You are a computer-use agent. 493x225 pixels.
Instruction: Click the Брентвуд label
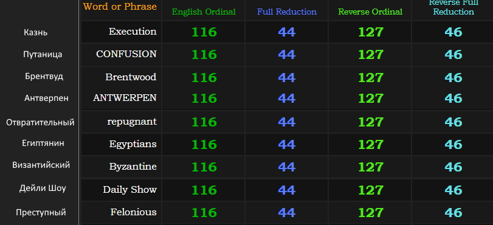(44, 77)
